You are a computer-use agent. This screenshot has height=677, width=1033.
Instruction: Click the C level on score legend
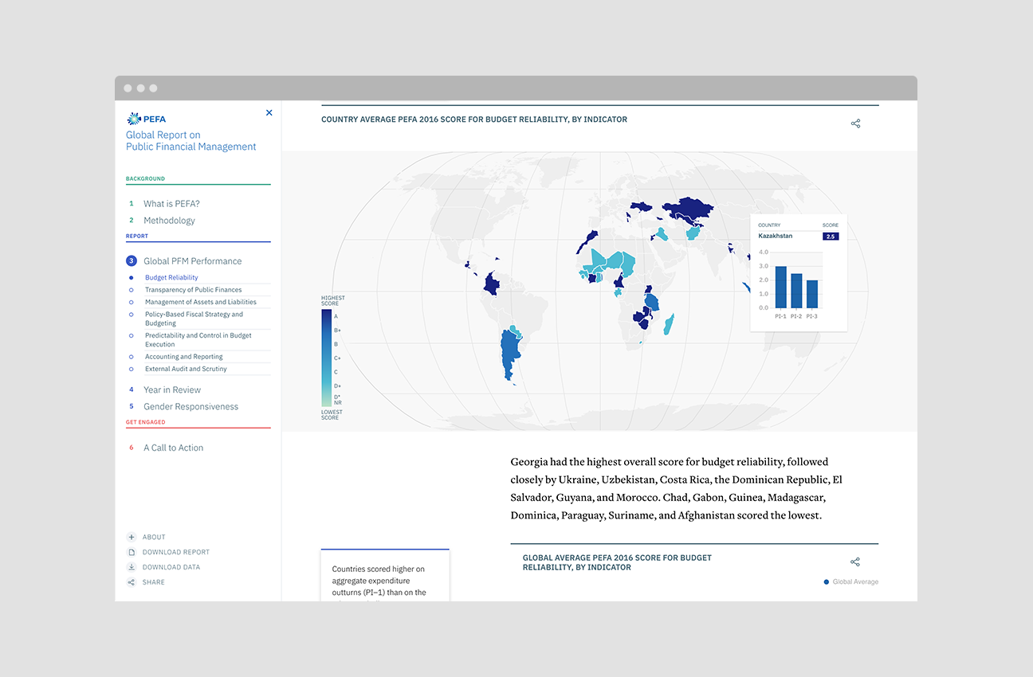tap(336, 372)
